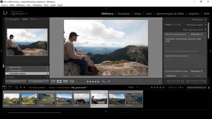Hide top module picker via top arrow
212x119 pixels.
pos(106,8)
